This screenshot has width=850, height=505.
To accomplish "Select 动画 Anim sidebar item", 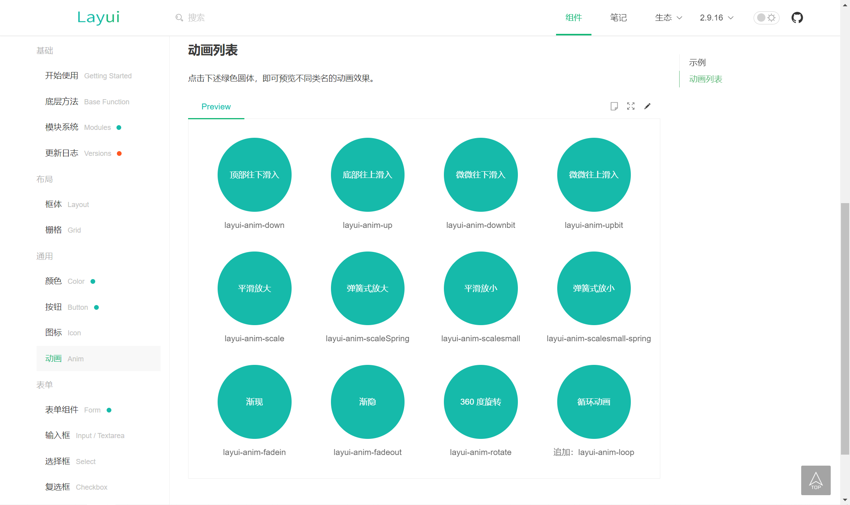I will (98, 359).
